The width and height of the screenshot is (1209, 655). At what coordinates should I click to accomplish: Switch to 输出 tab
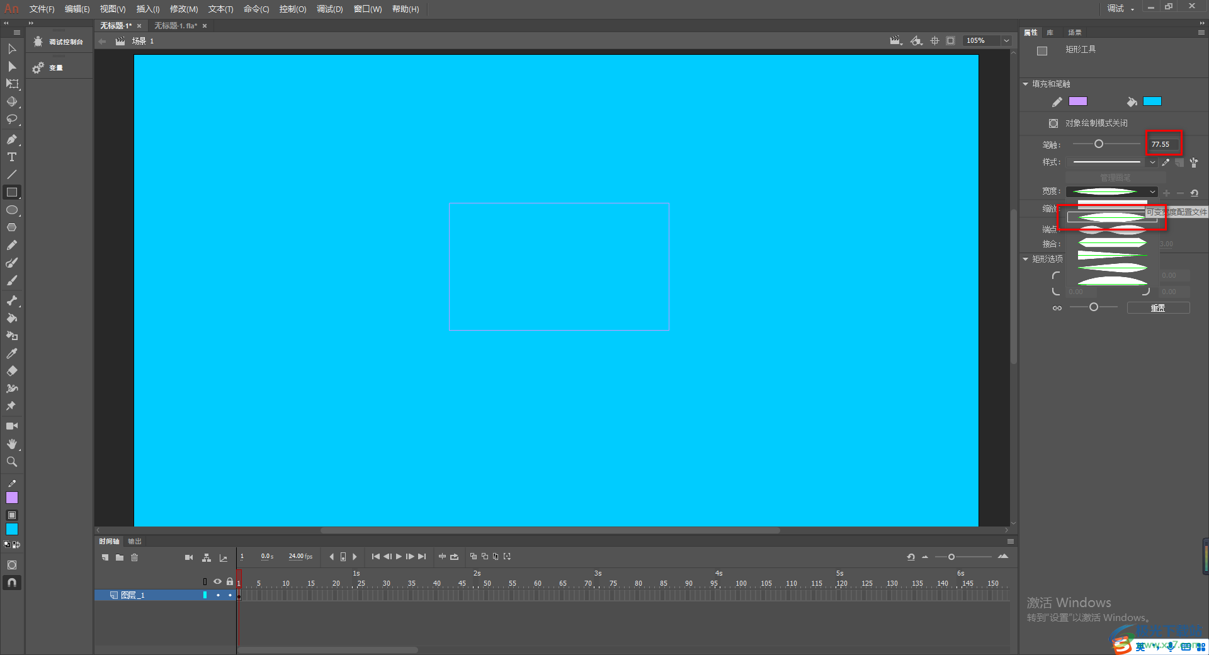[x=135, y=542]
